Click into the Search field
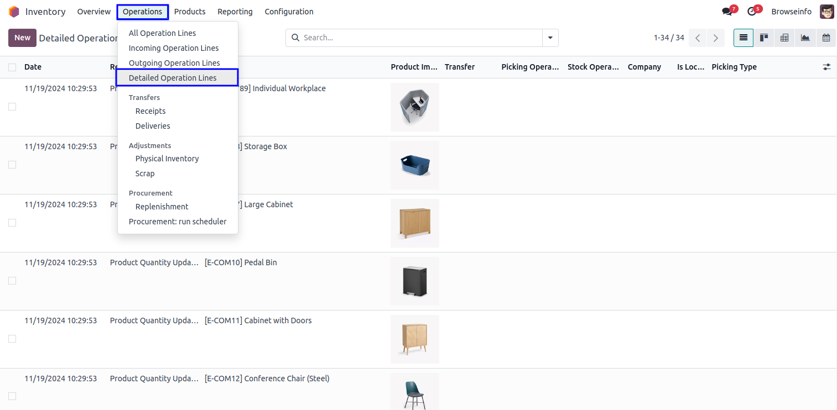The image size is (837, 410). pyautogui.click(x=420, y=38)
